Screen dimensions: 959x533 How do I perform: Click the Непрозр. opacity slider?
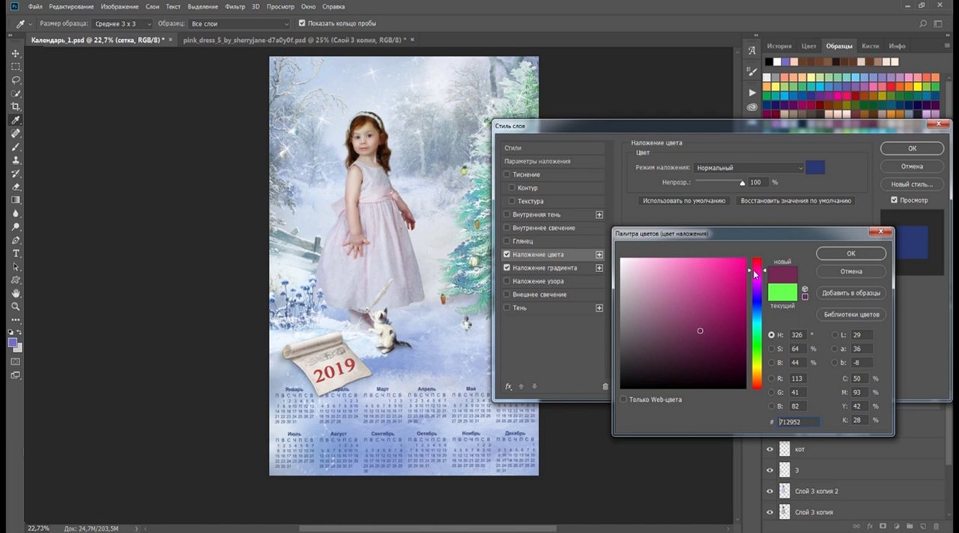[x=720, y=182]
